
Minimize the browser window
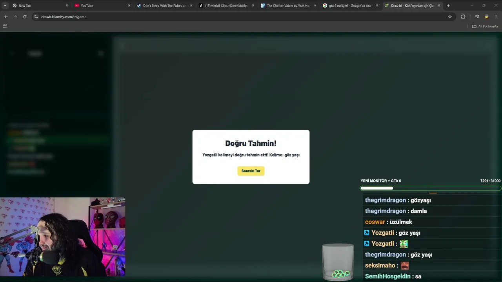coord(472,5)
